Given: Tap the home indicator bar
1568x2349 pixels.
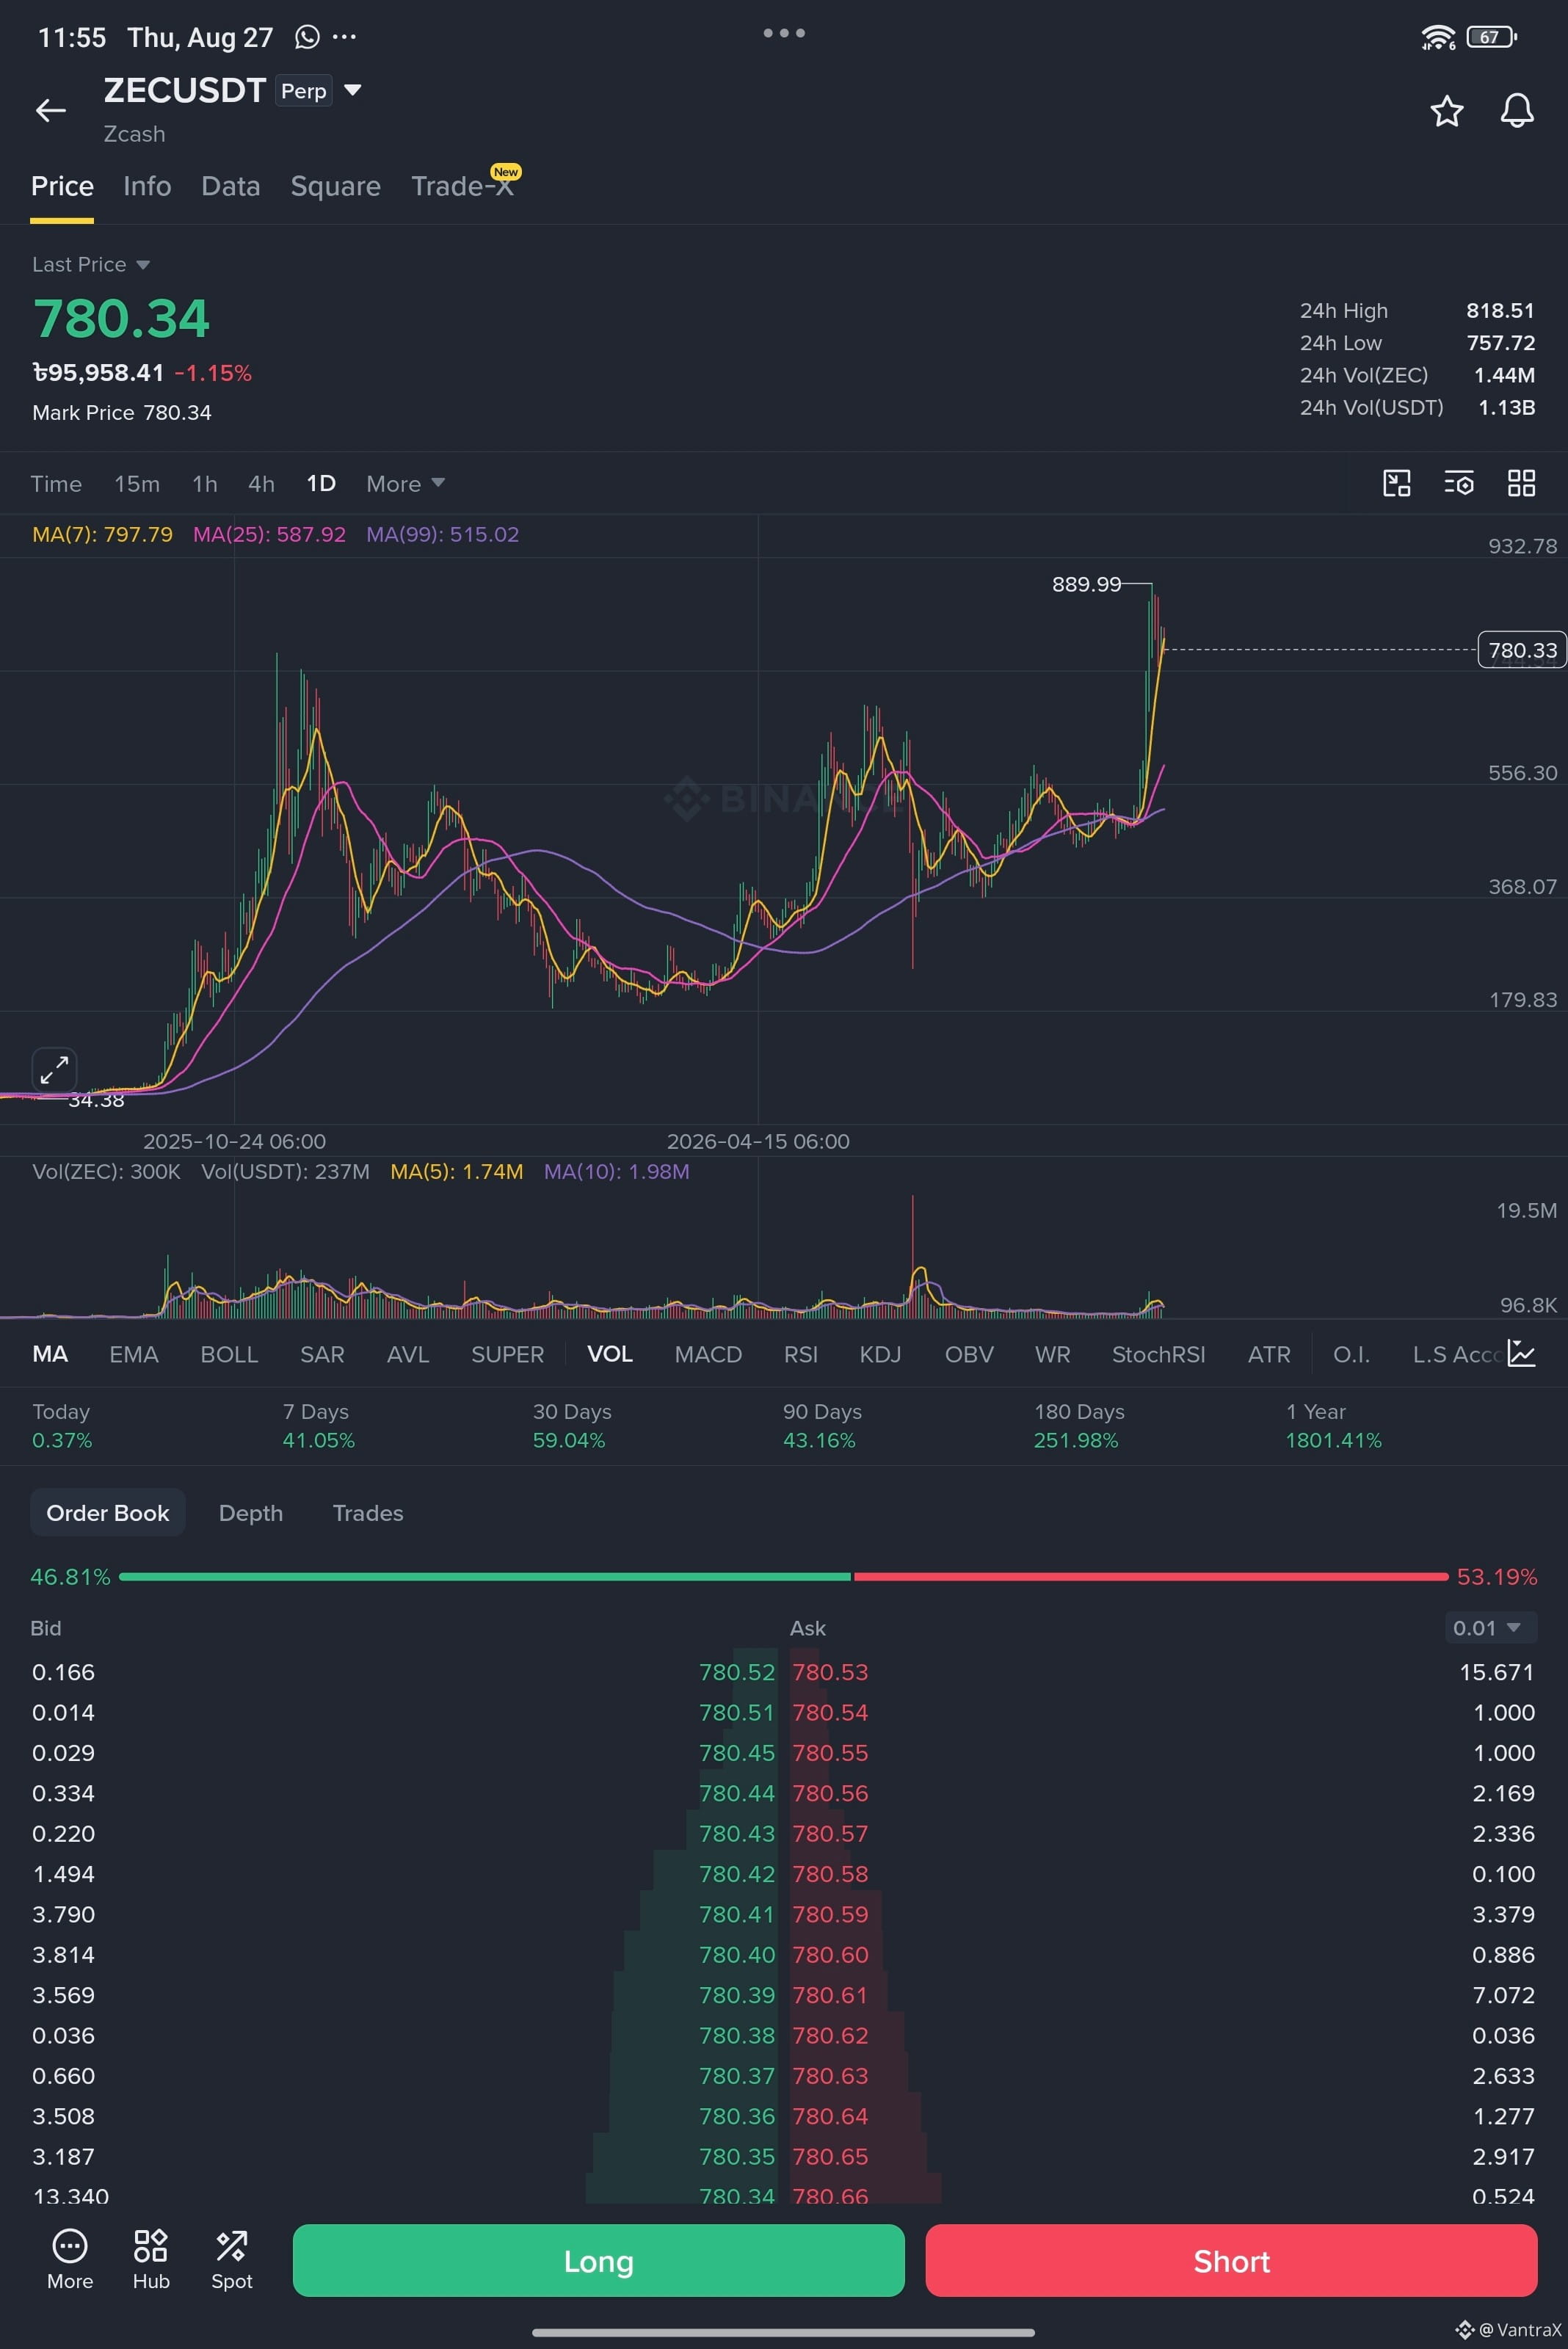Looking at the screenshot, I should 783,2333.
